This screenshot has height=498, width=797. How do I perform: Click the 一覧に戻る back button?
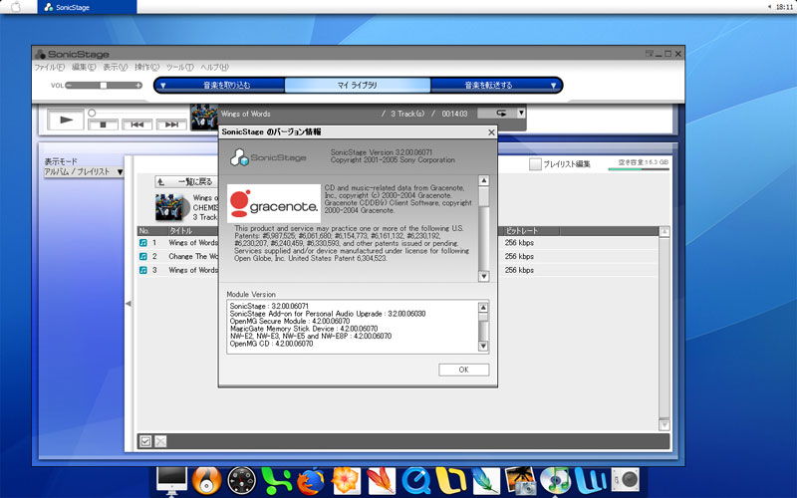coord(185,181)
